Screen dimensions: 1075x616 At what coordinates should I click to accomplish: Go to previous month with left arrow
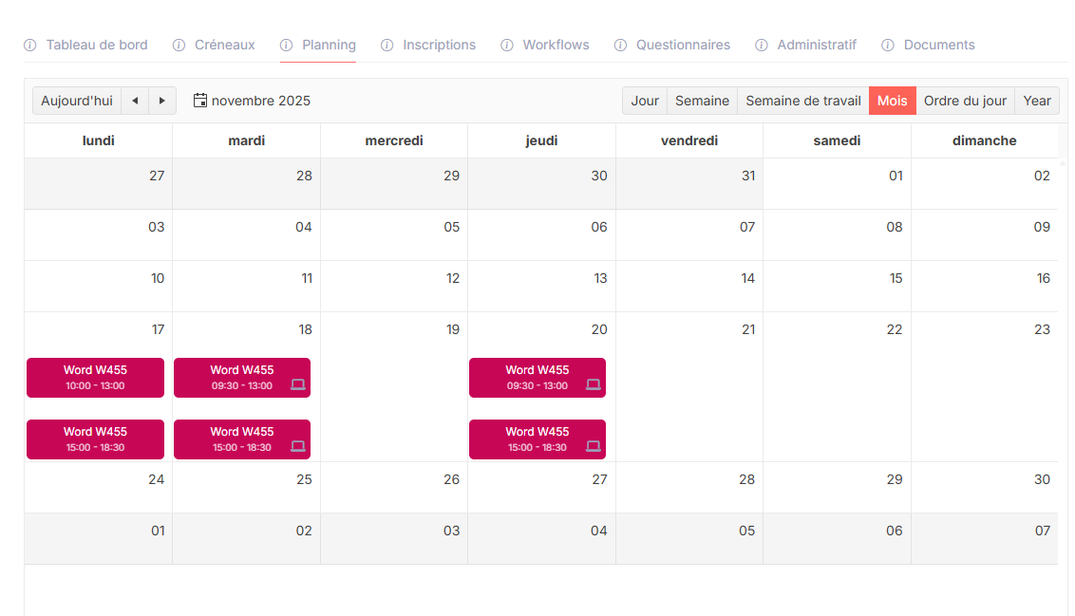click(135, 101)
